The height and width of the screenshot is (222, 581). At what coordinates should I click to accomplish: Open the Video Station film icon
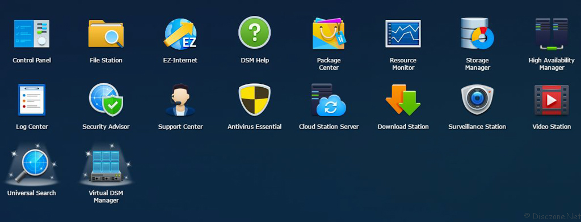pos(551,100)
